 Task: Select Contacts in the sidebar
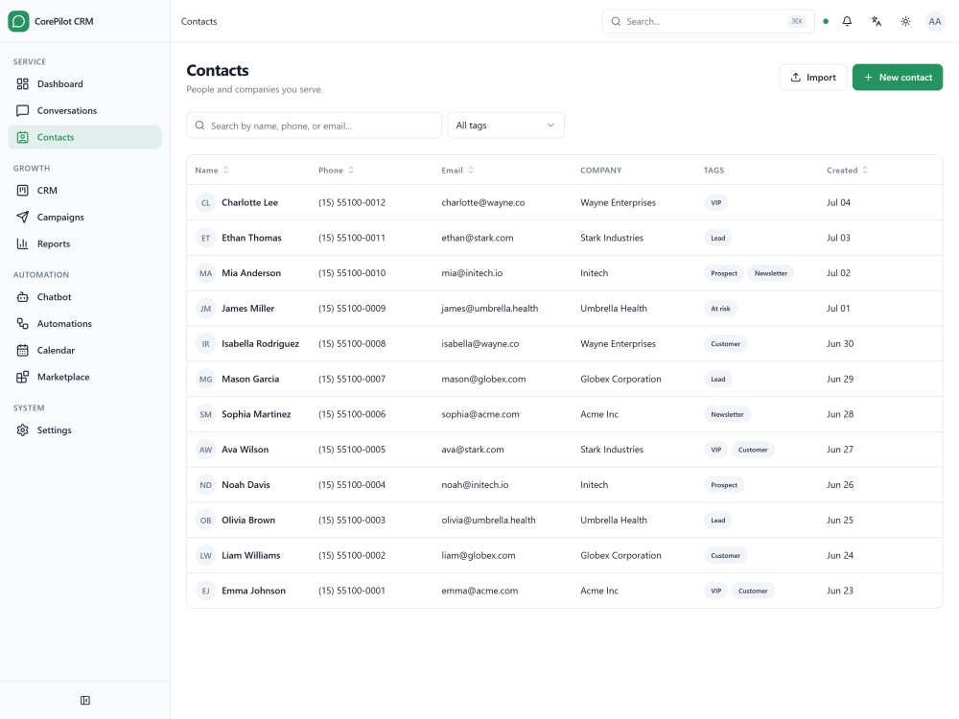(x=85, y=137)
